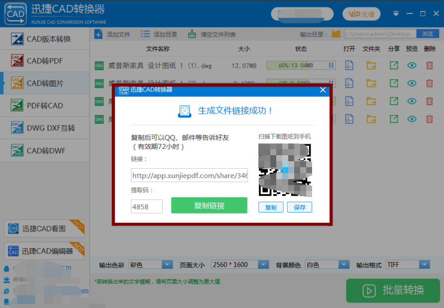Click the output directory path field
This screenshot has height=308, width=444.
point(380,34)
